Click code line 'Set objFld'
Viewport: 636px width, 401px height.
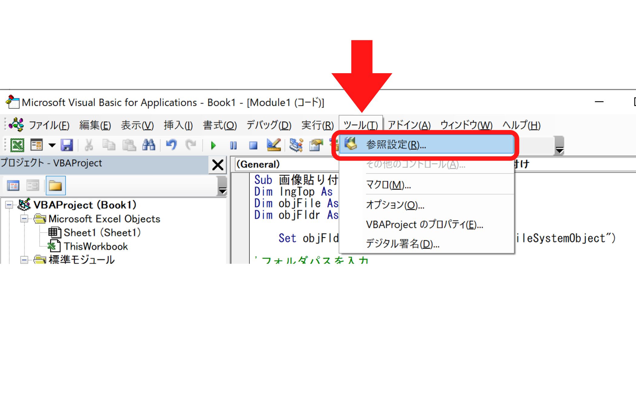(x=308, y=238)
